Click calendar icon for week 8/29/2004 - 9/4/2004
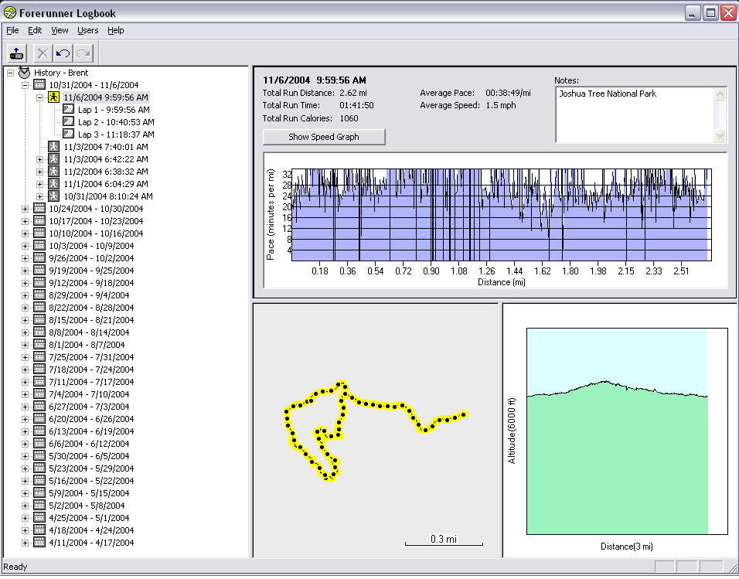Screen dimensions: 739x579 click(x=39, y=295)
